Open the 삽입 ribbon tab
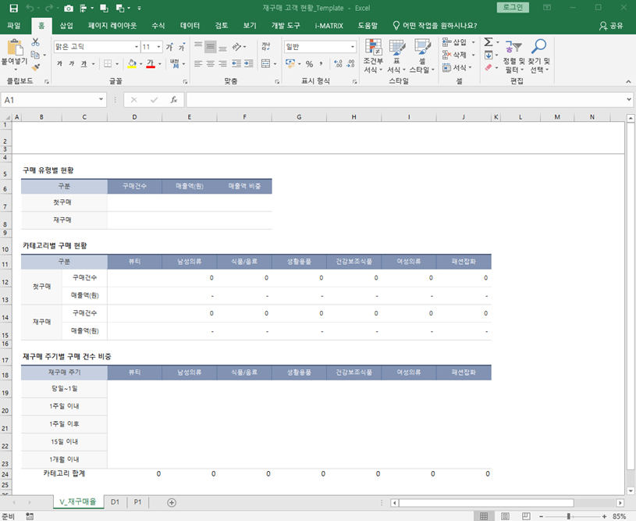This screenshot has width=636, height=521. [x=67, y=25]
